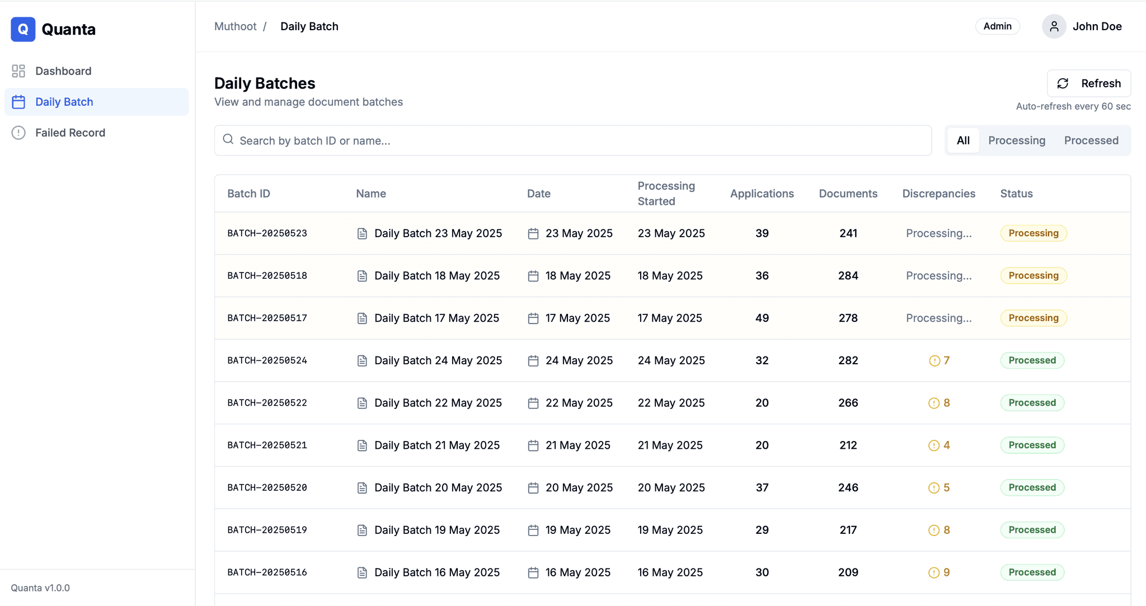Click document icon beside Daily Batch 23 May
1146x606 pixels.
(362, 234)
